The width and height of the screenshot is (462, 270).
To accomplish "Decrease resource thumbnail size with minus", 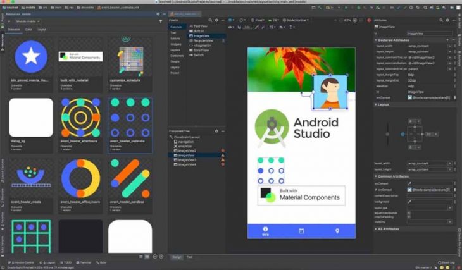I will click(155, 257).
